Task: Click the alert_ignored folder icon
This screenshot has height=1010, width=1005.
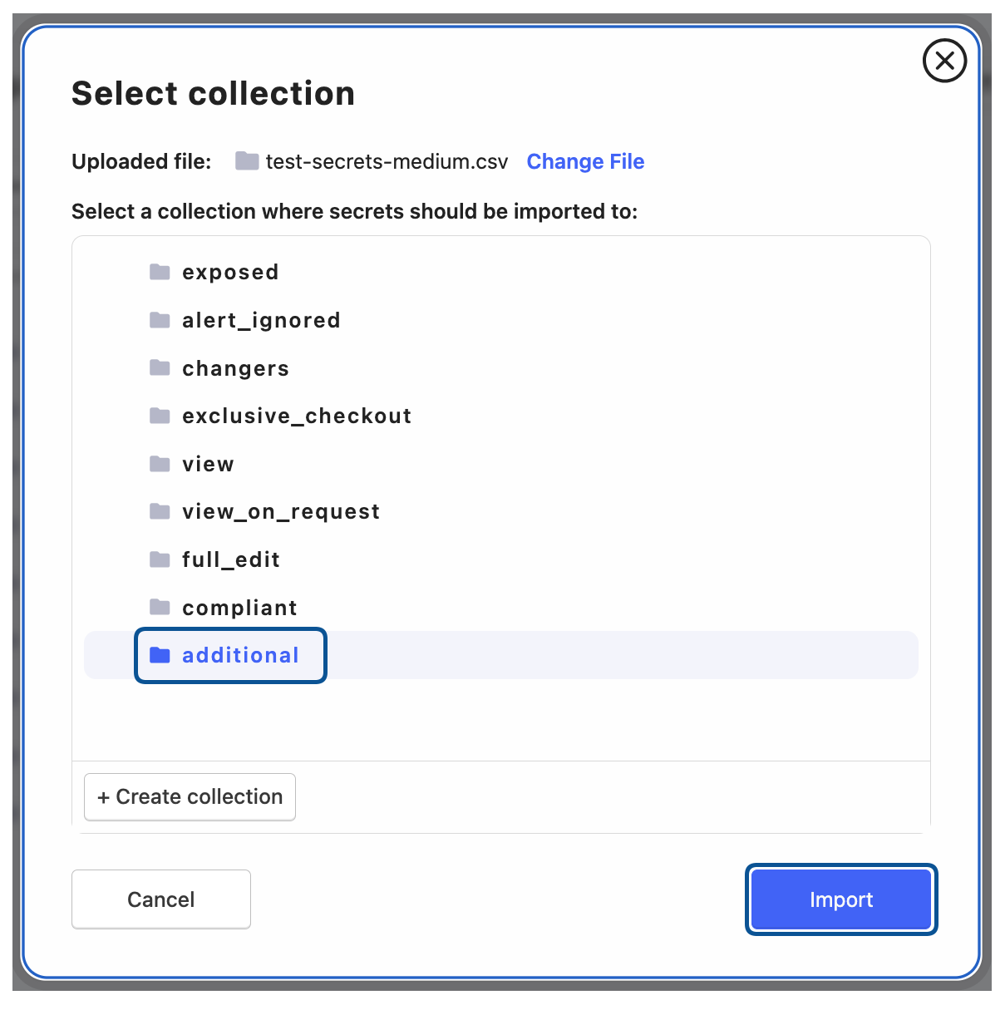Action: tap(160, 320)
